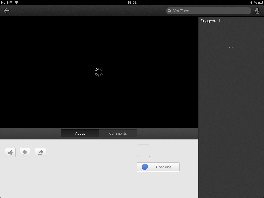This screenshot has height=198, width=264.
Task: Focus the YouTube search field
Action: pyautogui.click(x=208, y=11)
